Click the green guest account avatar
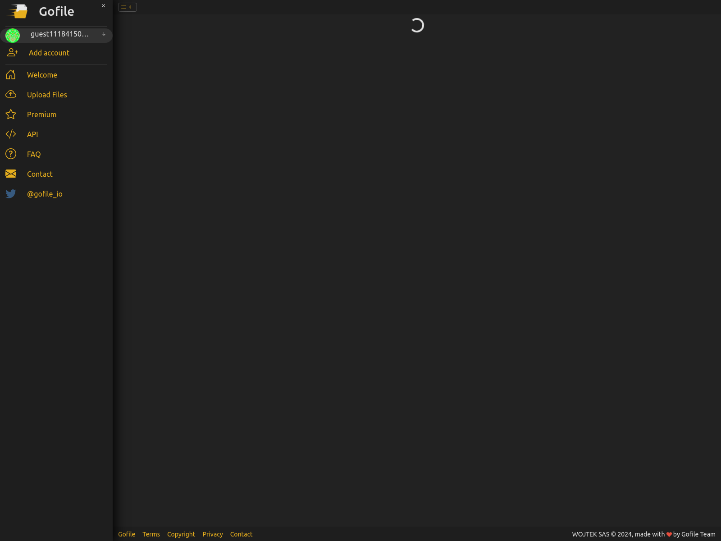The width and height of the screenshot is (721, 541). (13, 35)
